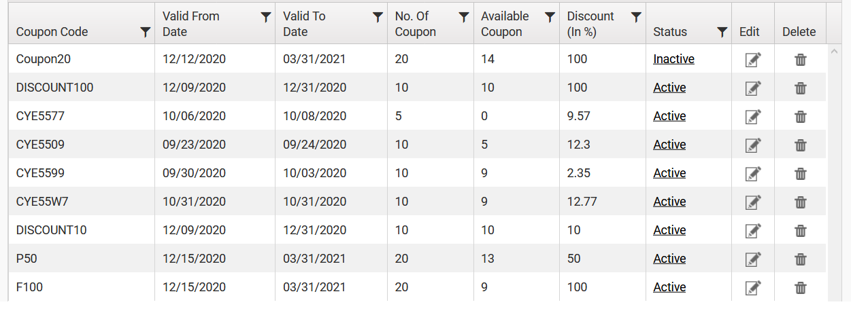Image resolution: width=851 pixels, height=313 pixels.
Task: Click Active status link for P50
Action: click(669, 259)
